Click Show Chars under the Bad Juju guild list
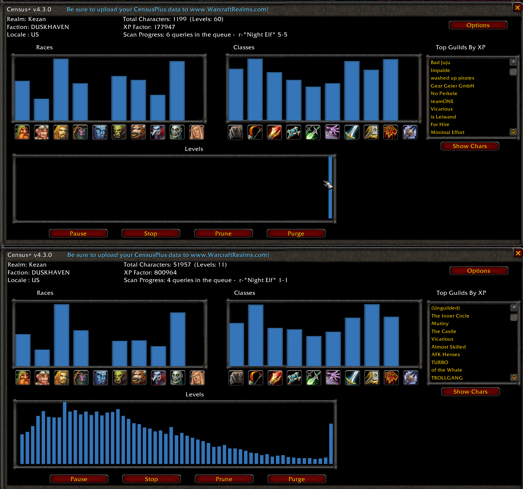This screenshot has height=489, width=523. click(x=470, y=146)
